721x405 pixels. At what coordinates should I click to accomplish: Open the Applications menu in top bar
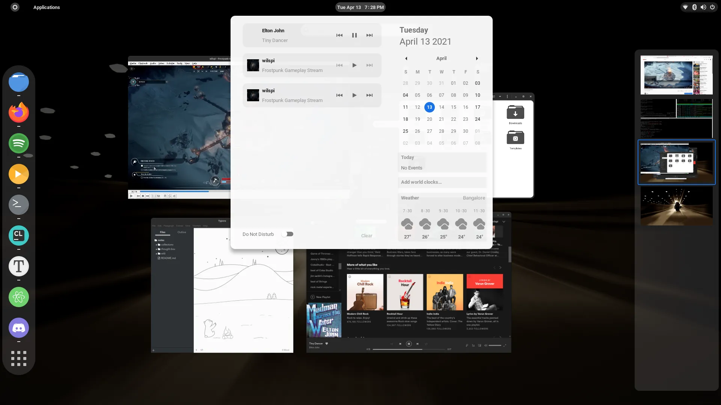[x=47, y=7]
